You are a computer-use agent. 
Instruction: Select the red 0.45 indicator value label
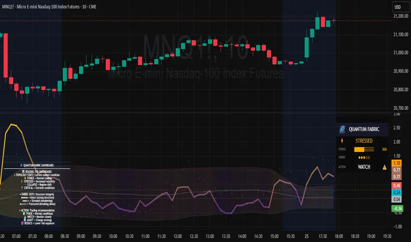tap(396, 186)
